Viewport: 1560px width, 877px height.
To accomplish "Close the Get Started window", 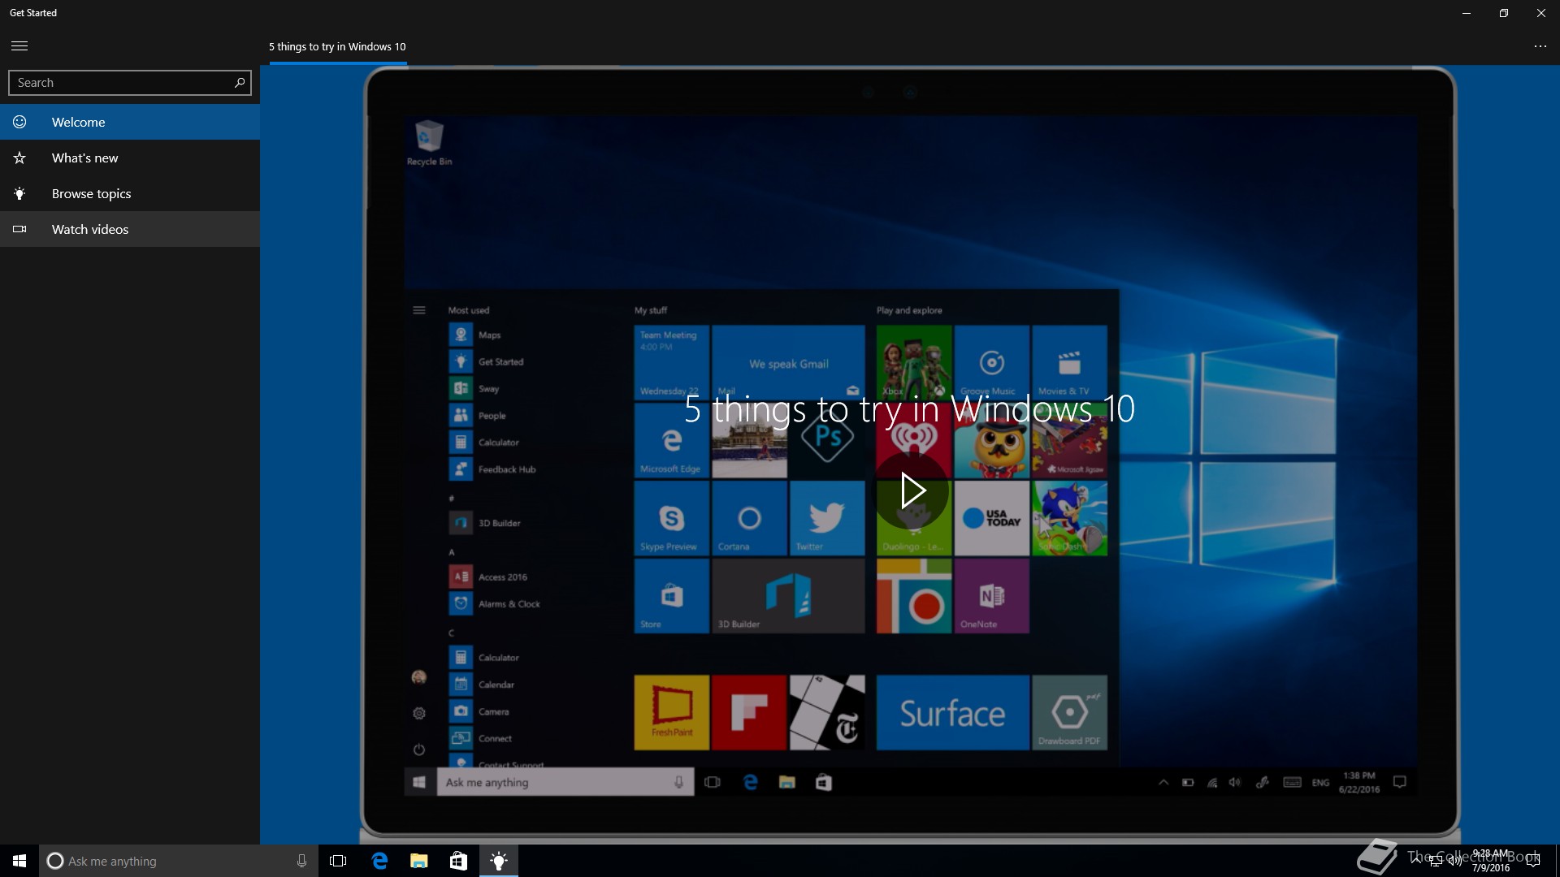I will pos(1541,13).
